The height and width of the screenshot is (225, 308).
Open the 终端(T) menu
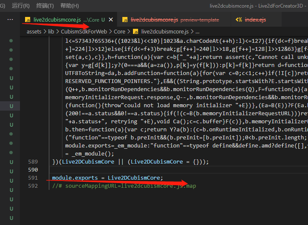pos(45,6)
